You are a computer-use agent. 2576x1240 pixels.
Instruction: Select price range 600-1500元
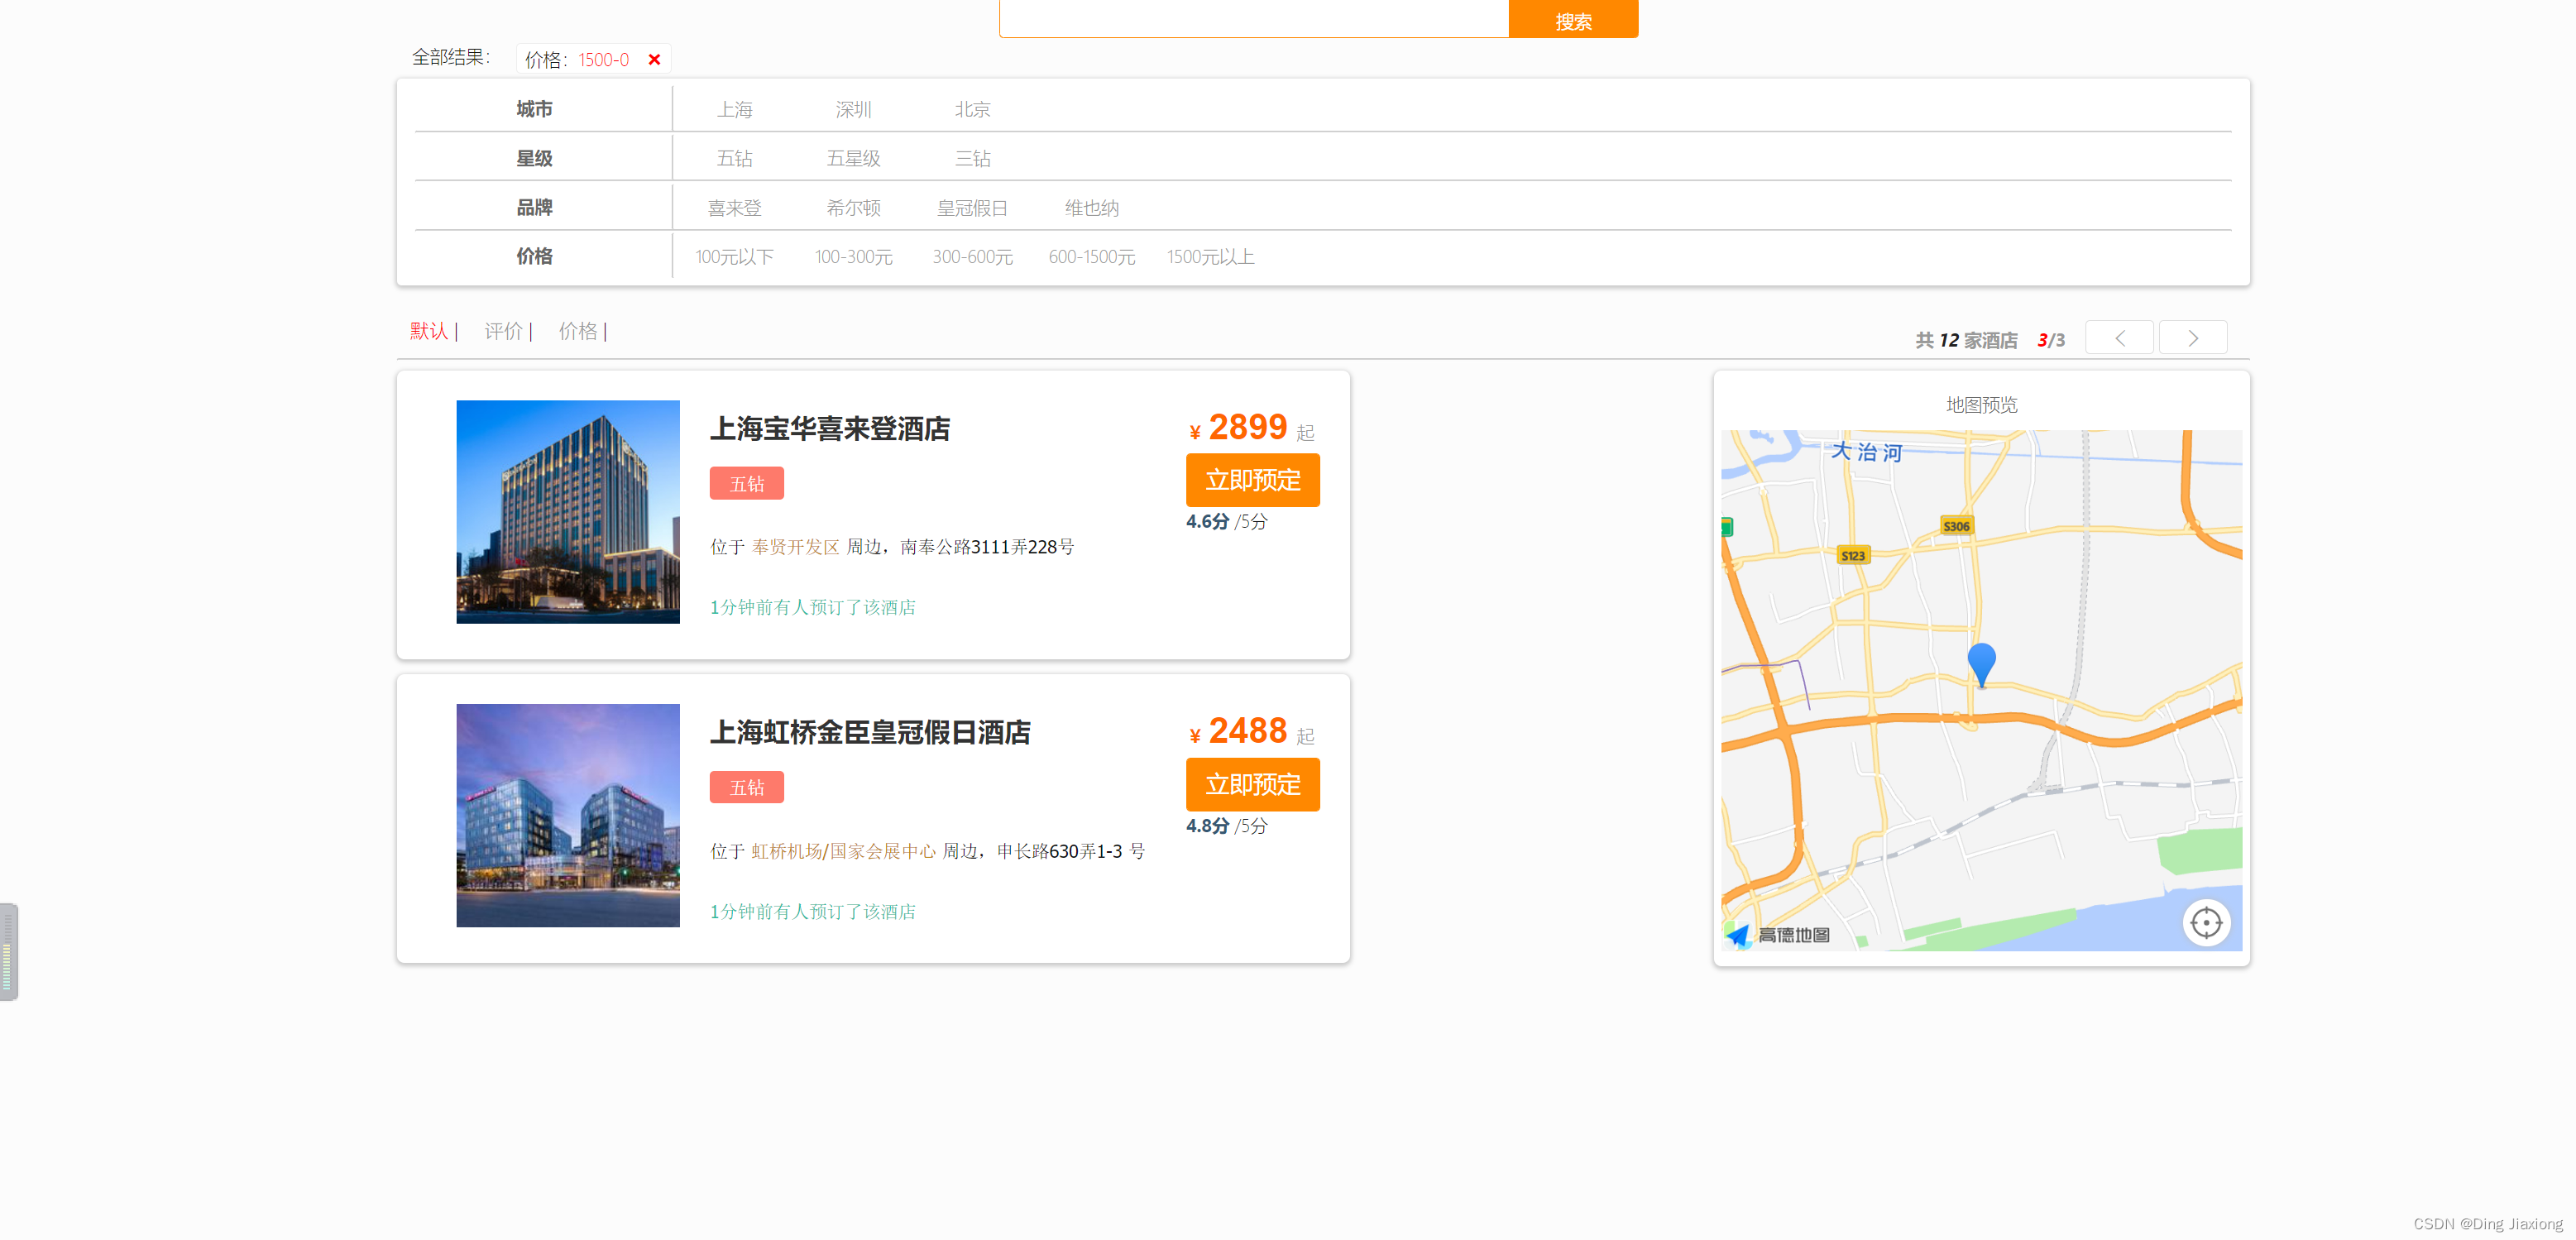pos(1091,257)
